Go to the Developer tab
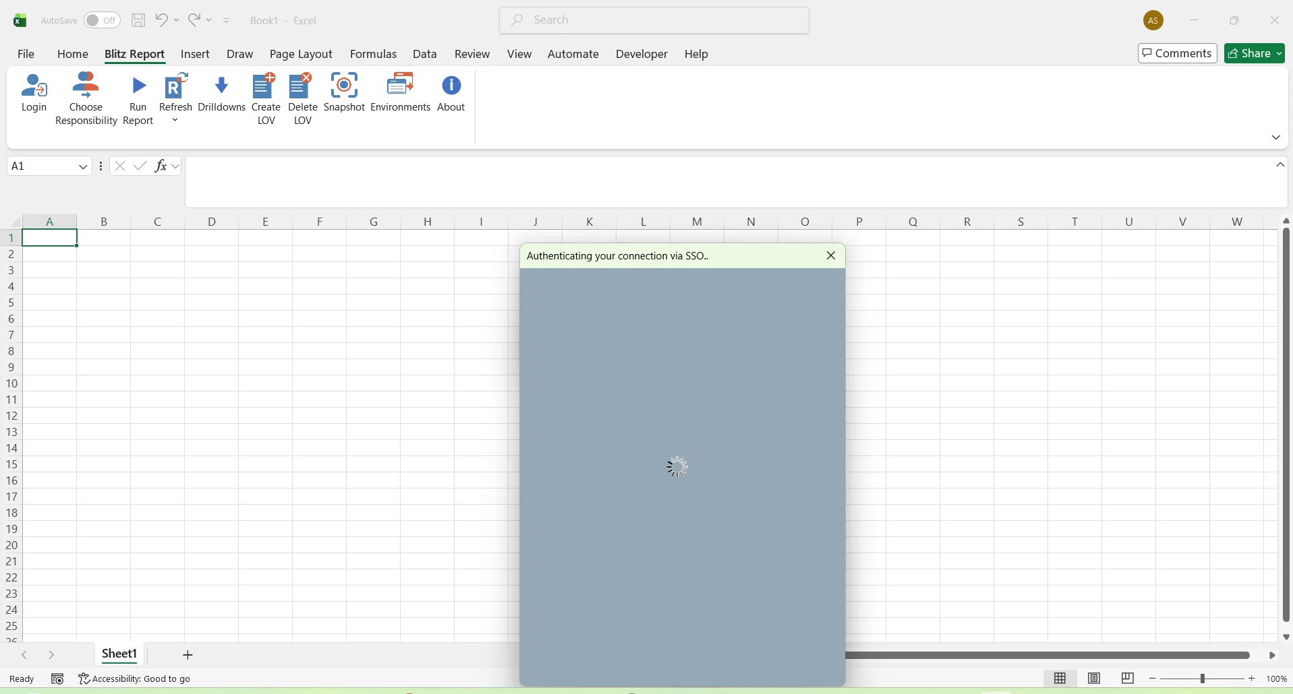This screenshot has width=1293, height=694. click(x=641, y=54)
